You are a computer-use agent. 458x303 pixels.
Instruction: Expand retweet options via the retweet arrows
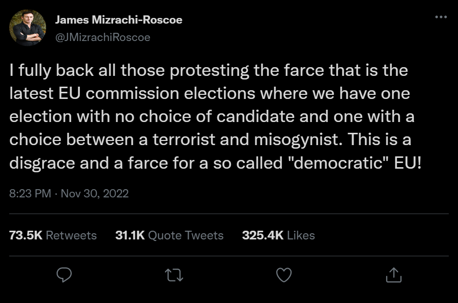coord(173,275)
